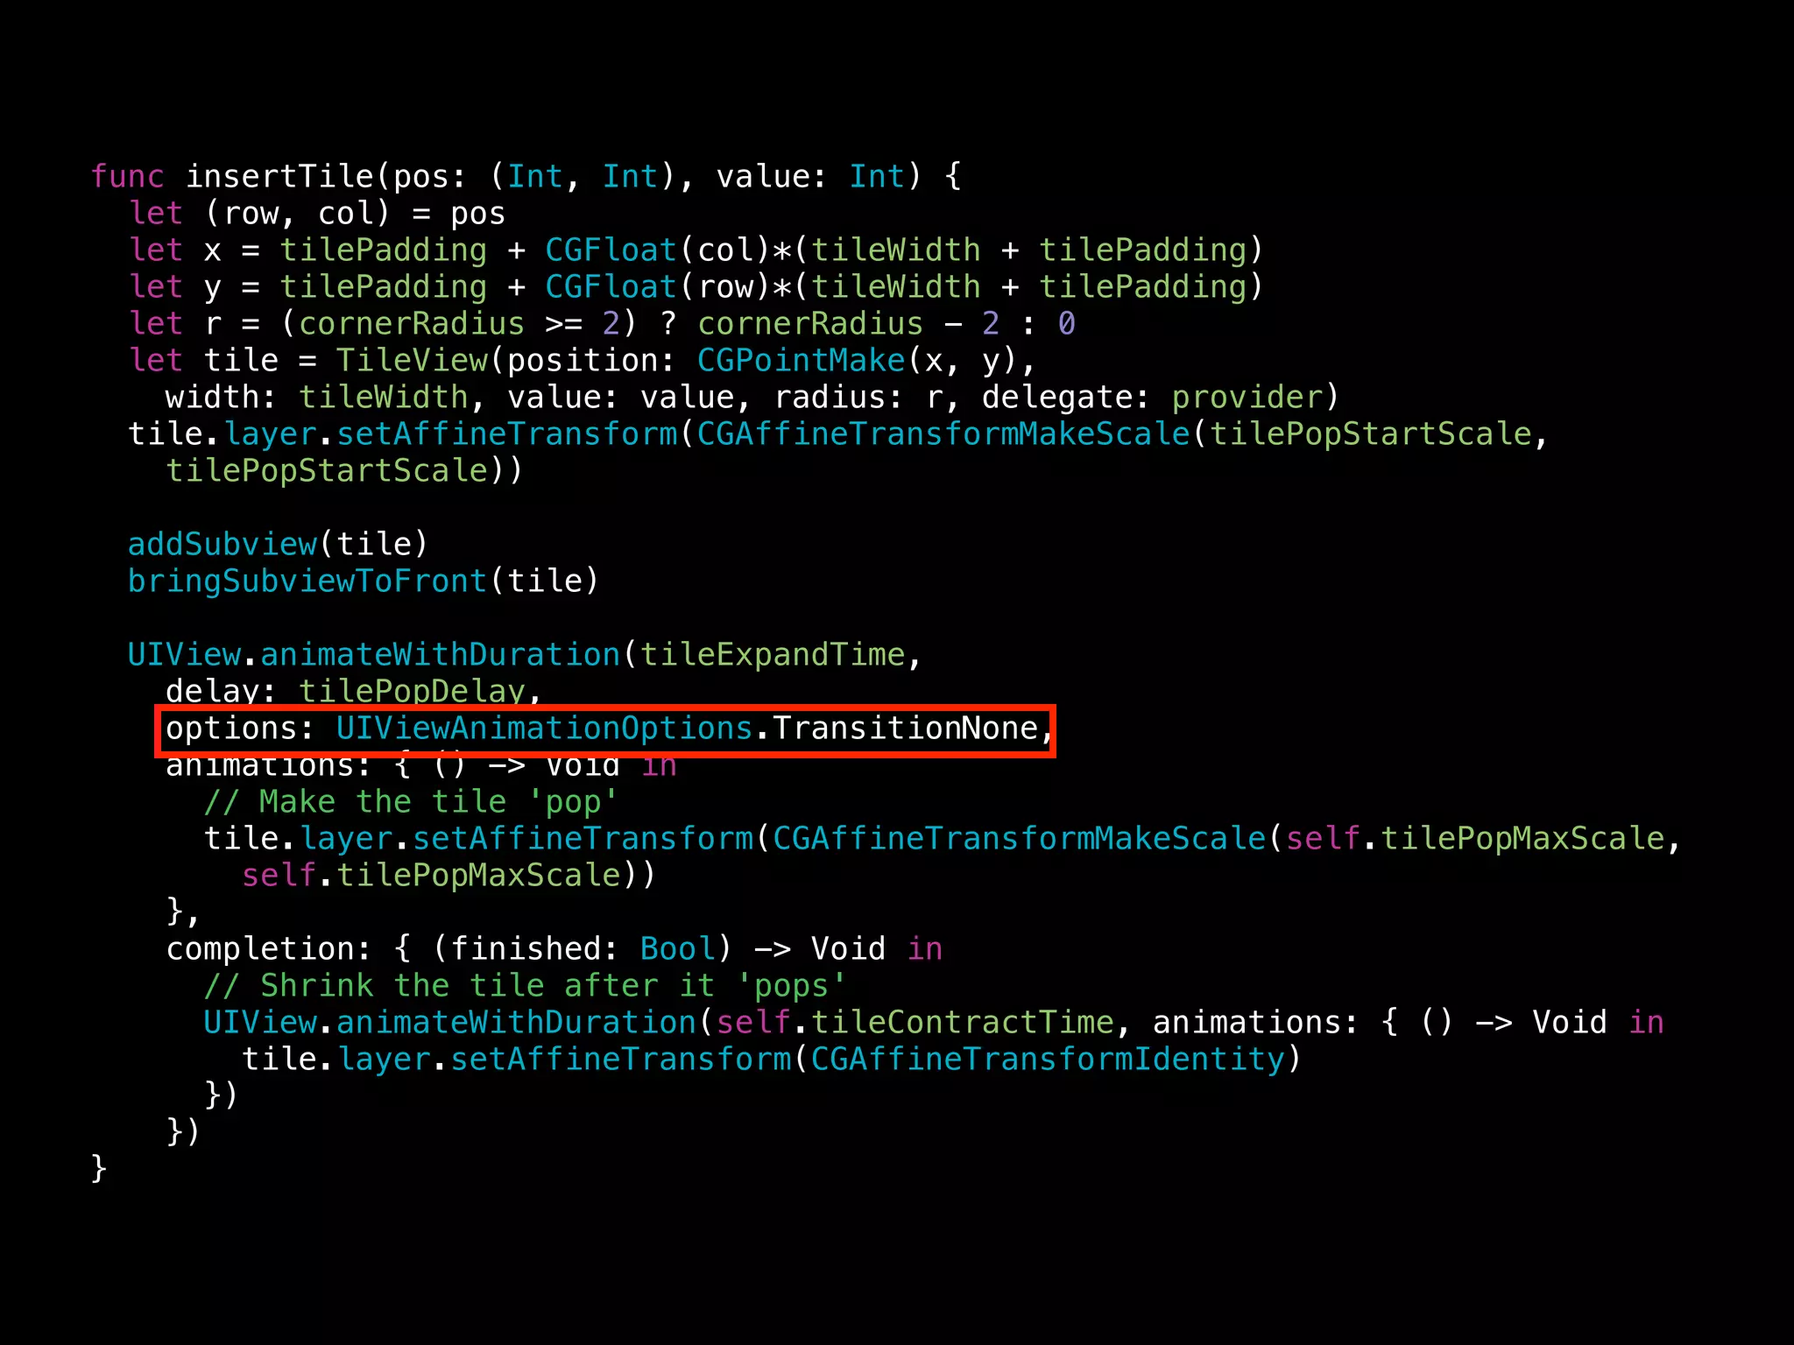The image size is (1794, 1345).
Task: Click the comment Make the tile 'pop'
Action: (x=411, y=802)
